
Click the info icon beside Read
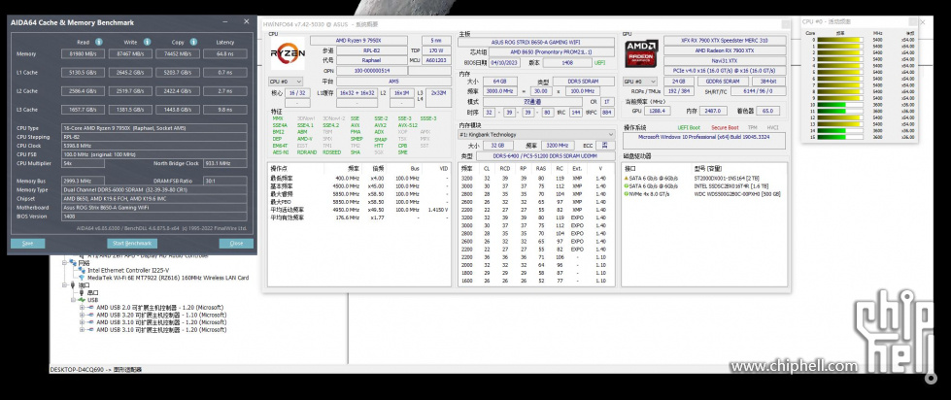(x=99, y=43)
